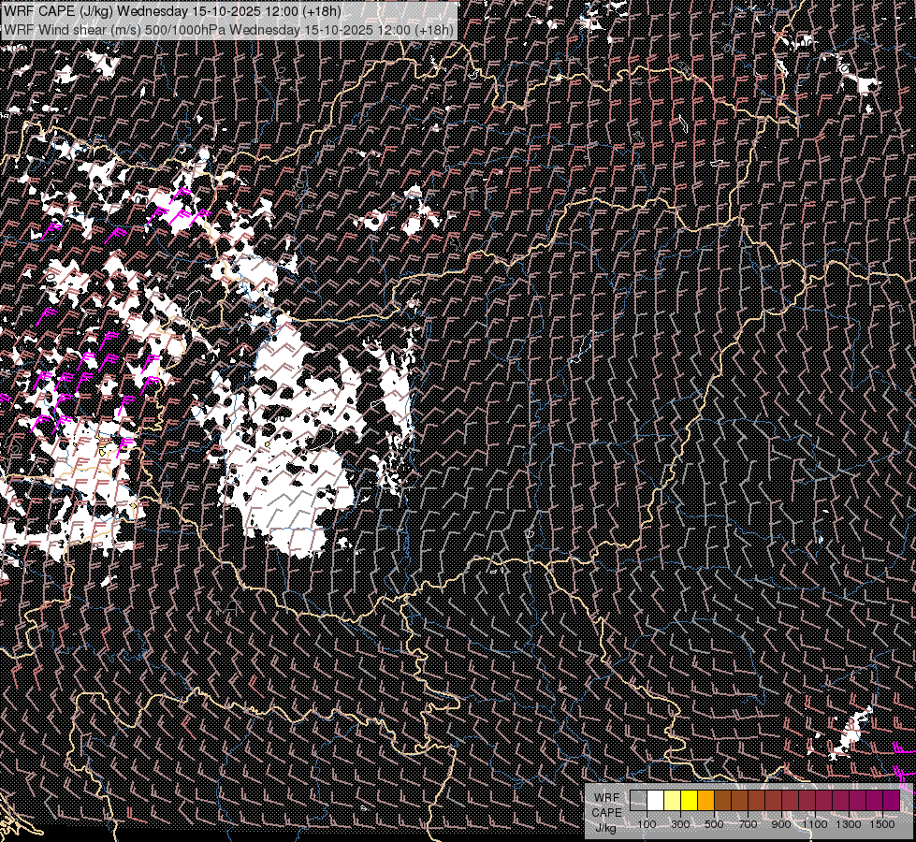Click the CAPE label in the legend

[x=606, y=813]
